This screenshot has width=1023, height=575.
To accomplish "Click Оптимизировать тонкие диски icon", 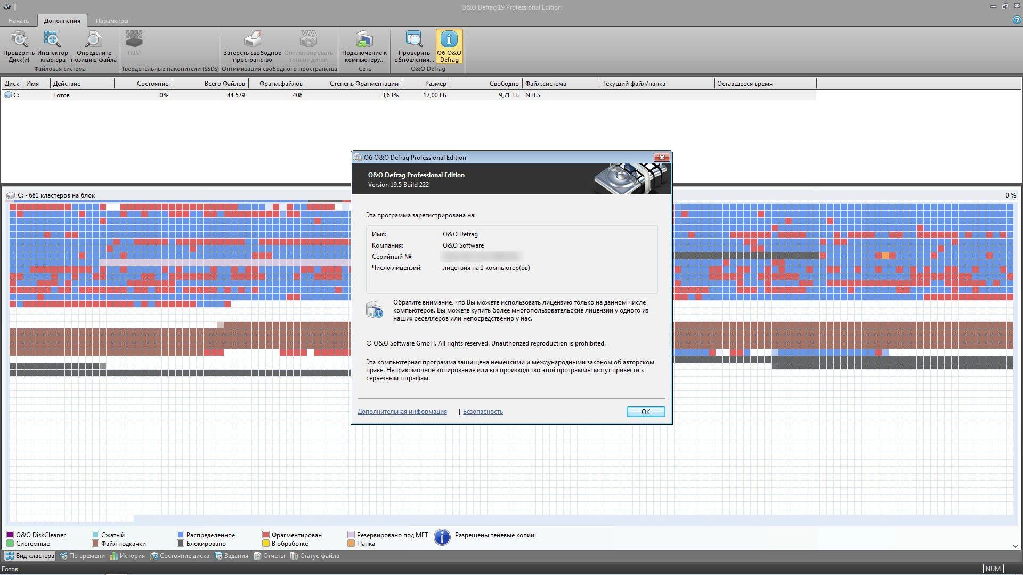I will (308, 39).
